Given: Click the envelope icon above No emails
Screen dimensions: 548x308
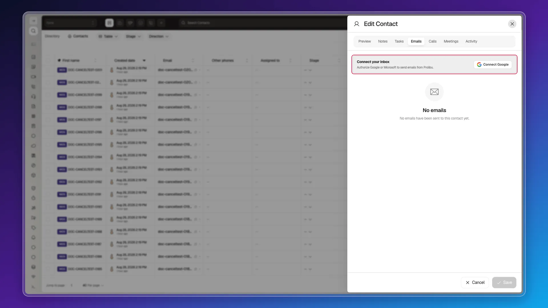Looking at the screenshot, I should coord(434,92).
